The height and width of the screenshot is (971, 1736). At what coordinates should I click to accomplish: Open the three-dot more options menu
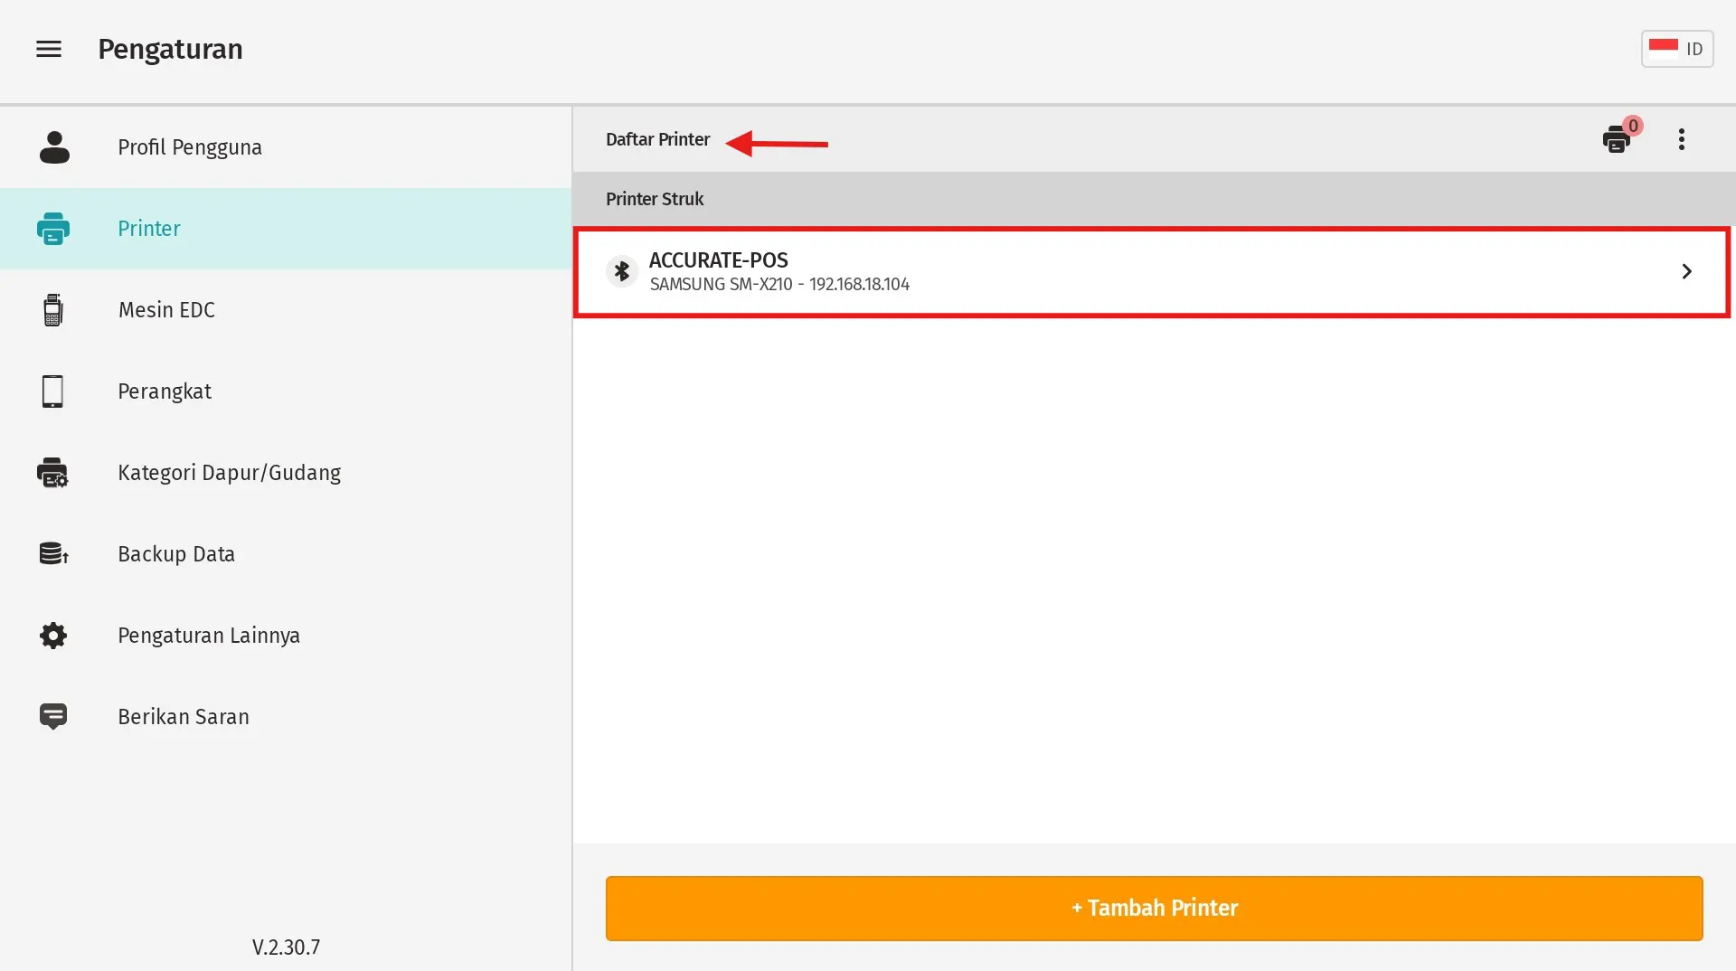point(1681,139)
